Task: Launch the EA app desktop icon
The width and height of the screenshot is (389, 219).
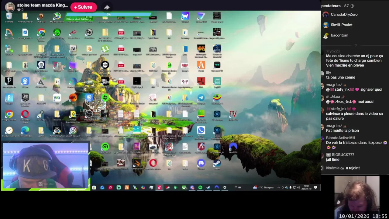Action: 73,99
